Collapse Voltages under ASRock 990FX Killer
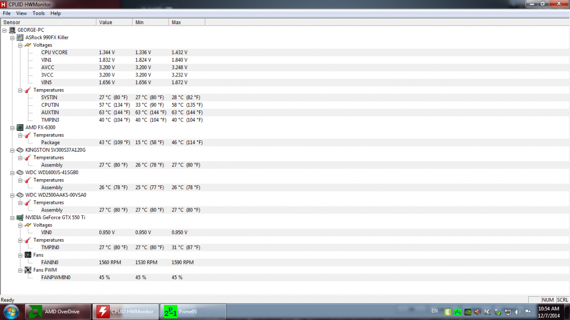This screenshot has height=320, width=570. pos(20,45)
